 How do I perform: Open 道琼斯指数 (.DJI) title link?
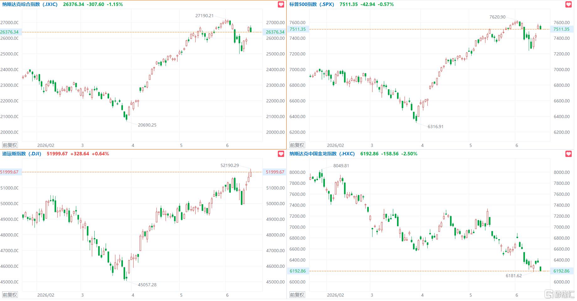point(22,154)
